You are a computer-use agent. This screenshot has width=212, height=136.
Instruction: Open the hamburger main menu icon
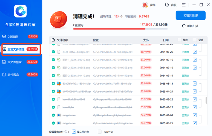click(184, 5)
